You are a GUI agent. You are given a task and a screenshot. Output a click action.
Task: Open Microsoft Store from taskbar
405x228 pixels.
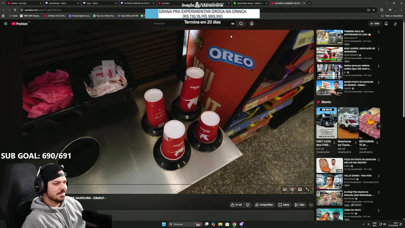point(227,224)
